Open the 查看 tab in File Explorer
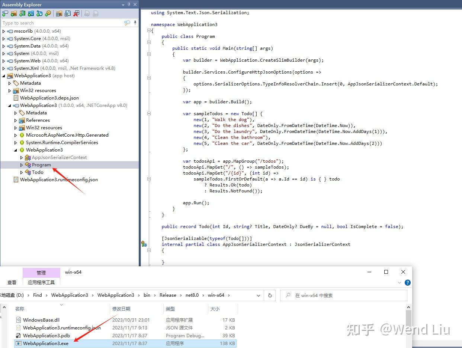 (x=12, y=282)
